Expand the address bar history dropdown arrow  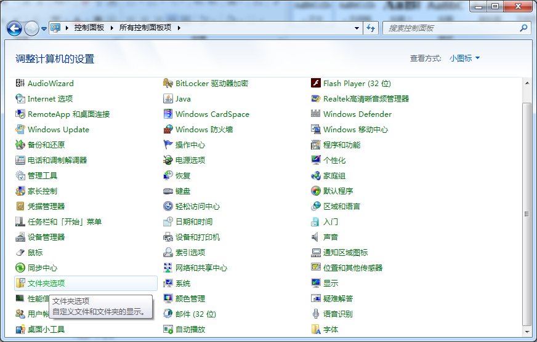coord(357,28)
